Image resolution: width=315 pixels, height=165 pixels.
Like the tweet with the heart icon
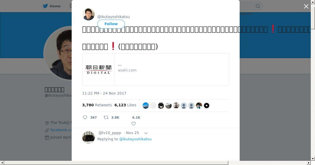[134, 124]
